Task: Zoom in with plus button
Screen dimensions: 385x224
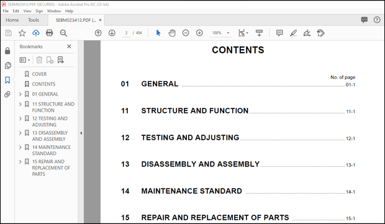Action: click(199, 33)
